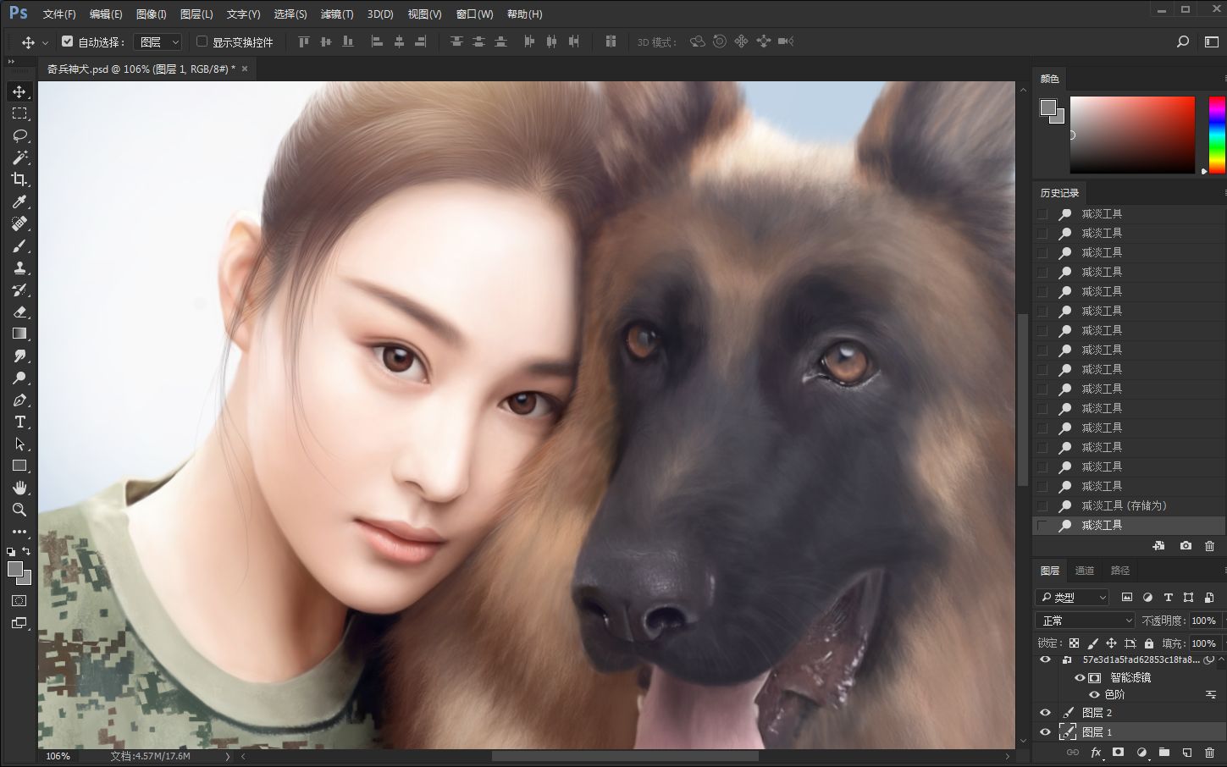
Task: Open the 窗口(W) menu
Action: 474,14
